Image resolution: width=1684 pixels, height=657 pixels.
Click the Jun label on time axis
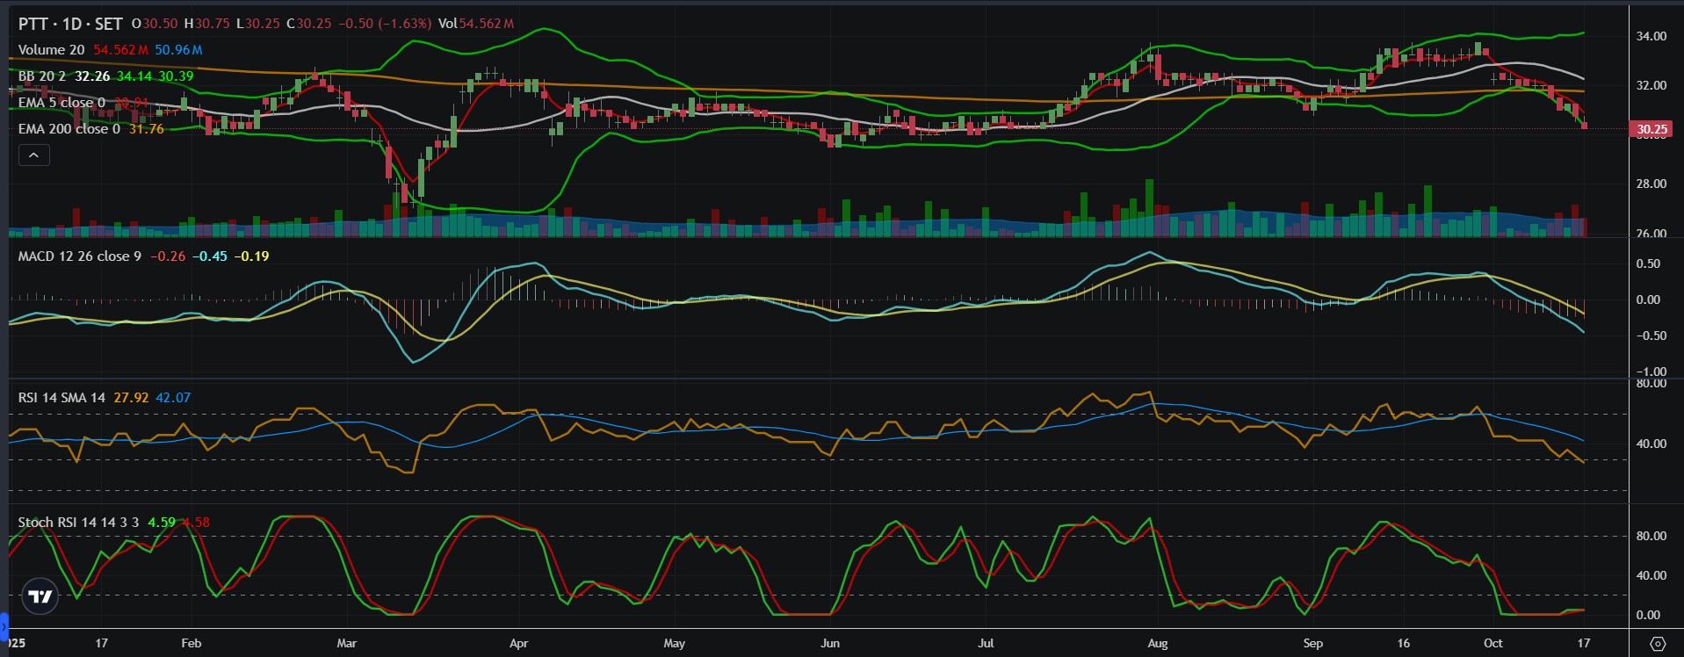coord(830,643)
